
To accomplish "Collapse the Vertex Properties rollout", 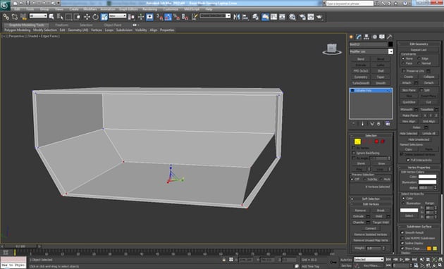I will [x=419, y=168].
